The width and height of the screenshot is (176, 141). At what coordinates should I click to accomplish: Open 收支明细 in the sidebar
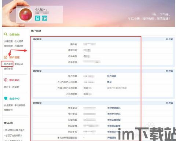(x=19, y=41)
